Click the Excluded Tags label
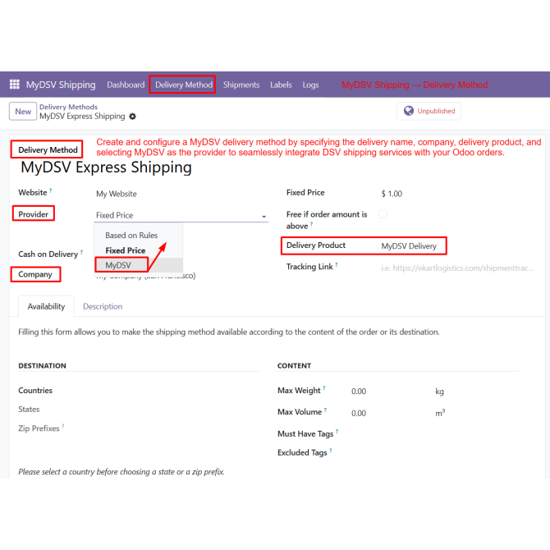The width and height of the screenshot is (550, 550). point(302,452)
